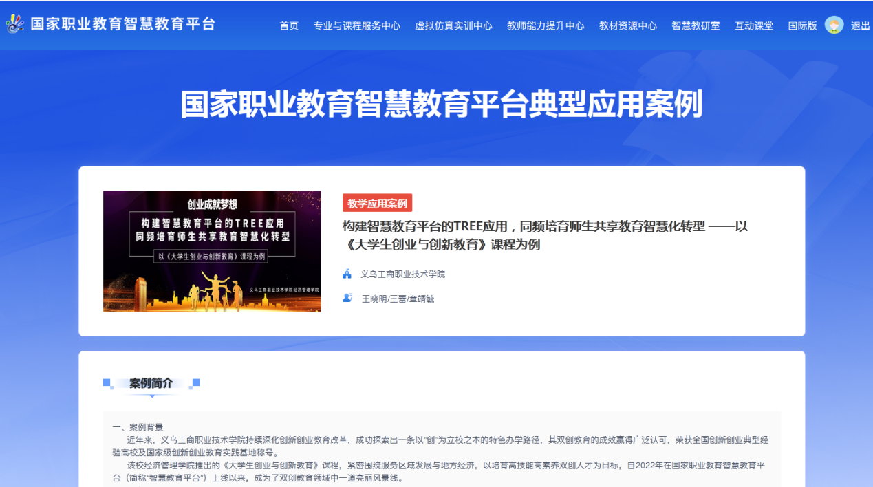Image resolution: width=873 pixels, height=487 pixels.
Task: Open the 国际版 international version
Action: point(802,25)
